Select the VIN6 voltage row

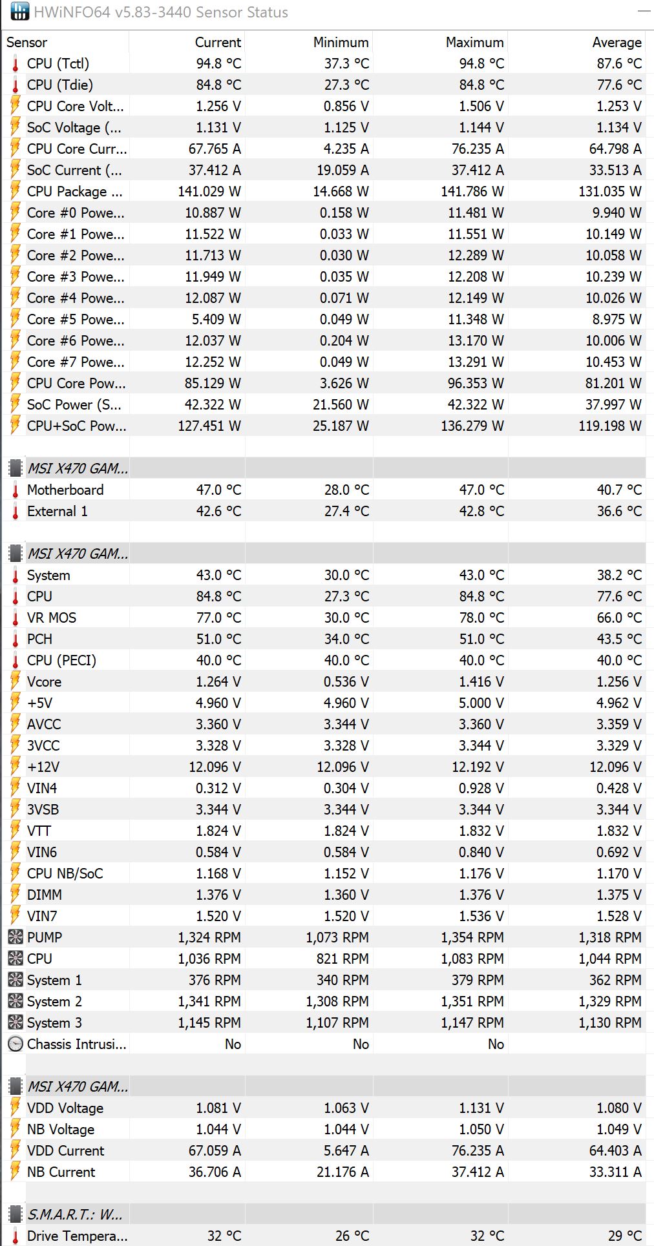coord(324,852)
